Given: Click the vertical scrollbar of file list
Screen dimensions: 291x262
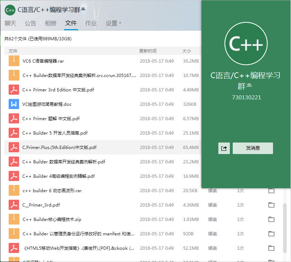Looking at the screenshot, I should tap(285, 228).
